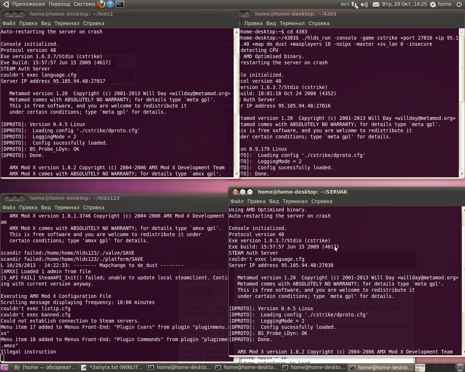Click the 4383 terminal scrollbar down arrow
This screenshot has width=465, height=372.
[x=462, y=174]
